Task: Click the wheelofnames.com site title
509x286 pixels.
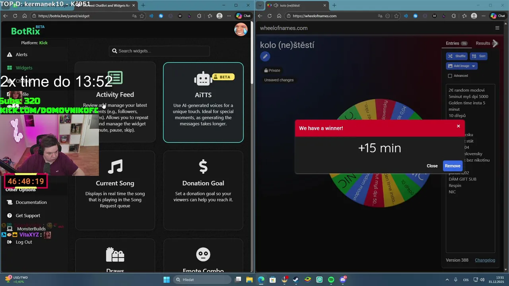Action: tap(284, 28)
